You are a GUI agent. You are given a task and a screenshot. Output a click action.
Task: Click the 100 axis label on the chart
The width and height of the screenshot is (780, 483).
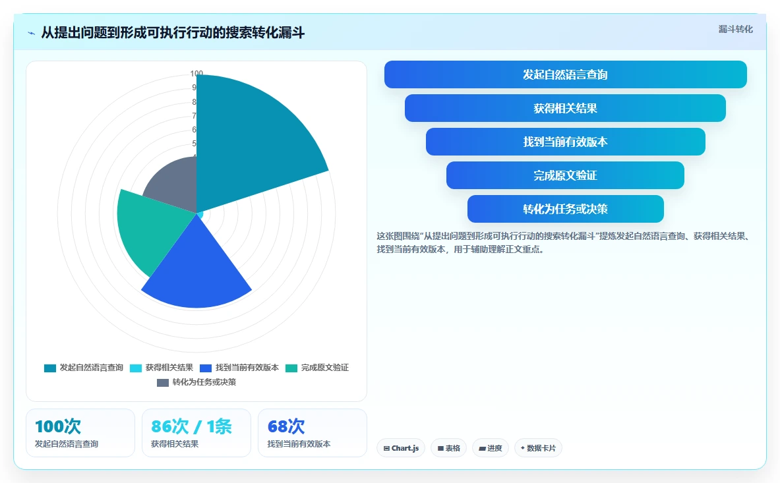tap(196, 74)
